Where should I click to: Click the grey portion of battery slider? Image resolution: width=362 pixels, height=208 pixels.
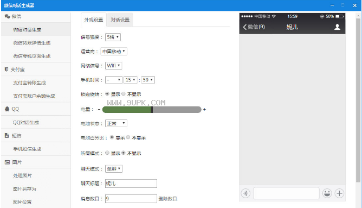click(x=177, y=110)
